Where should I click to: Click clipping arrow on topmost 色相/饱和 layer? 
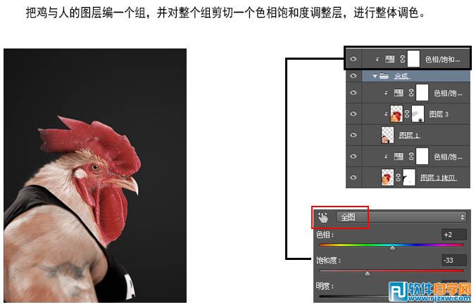[377, 59]
